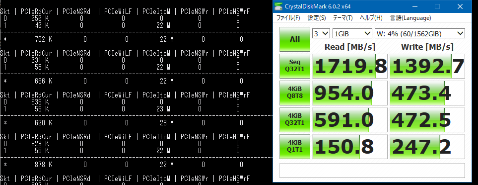Open the ファイル(F) menu

coord(288,18)
